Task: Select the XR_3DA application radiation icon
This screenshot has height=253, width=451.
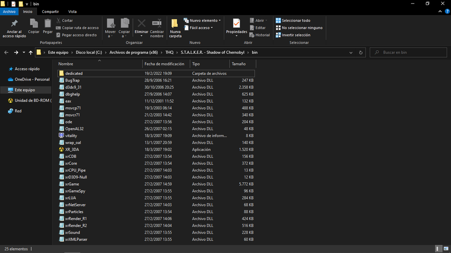Action: 62,149
